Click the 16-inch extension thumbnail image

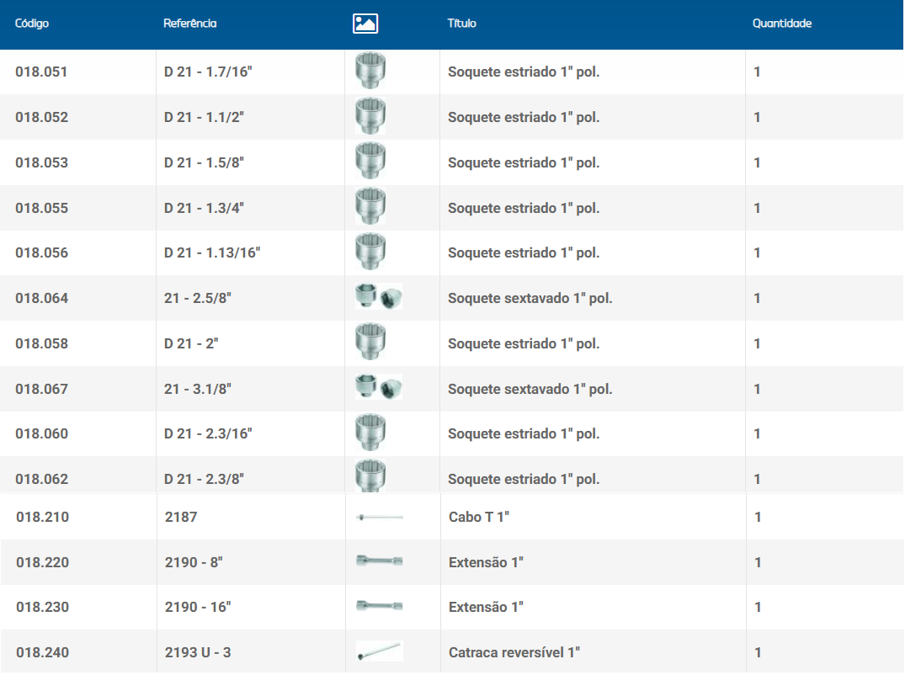[379, 606]
